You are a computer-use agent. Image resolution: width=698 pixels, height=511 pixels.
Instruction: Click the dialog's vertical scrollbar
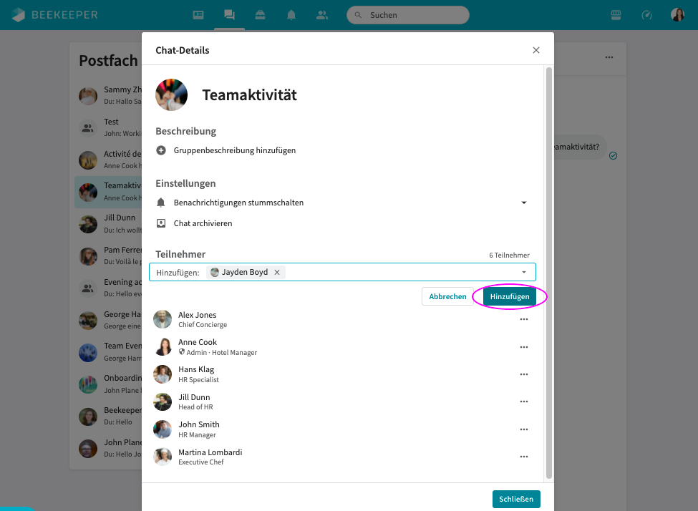coord(549,273)
